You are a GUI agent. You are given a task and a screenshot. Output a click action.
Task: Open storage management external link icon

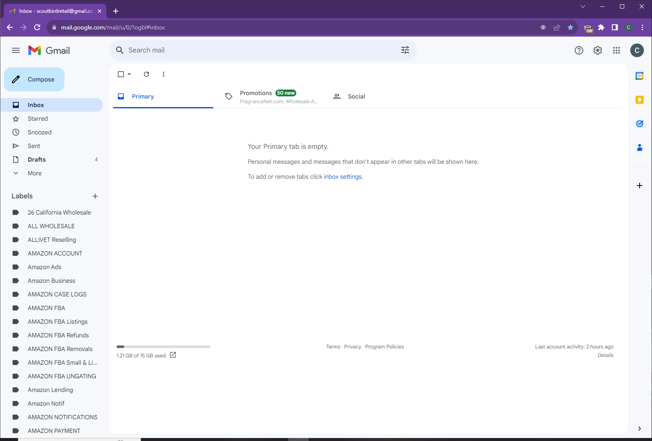173,355
